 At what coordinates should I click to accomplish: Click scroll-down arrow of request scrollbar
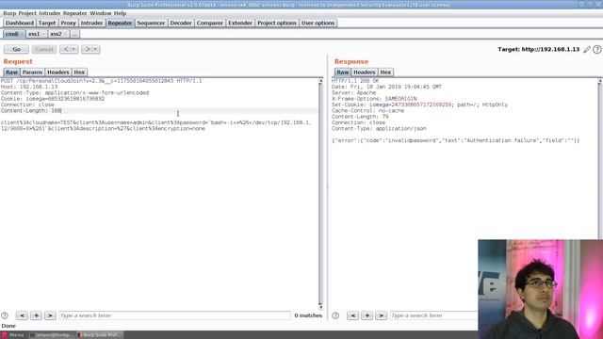click(320, 307)
